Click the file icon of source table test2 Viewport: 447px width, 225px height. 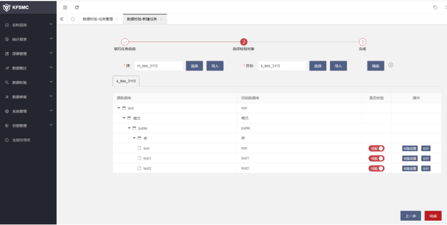point(140,168)
